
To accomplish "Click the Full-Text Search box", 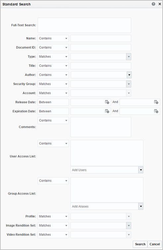I will tap(84, 25).
